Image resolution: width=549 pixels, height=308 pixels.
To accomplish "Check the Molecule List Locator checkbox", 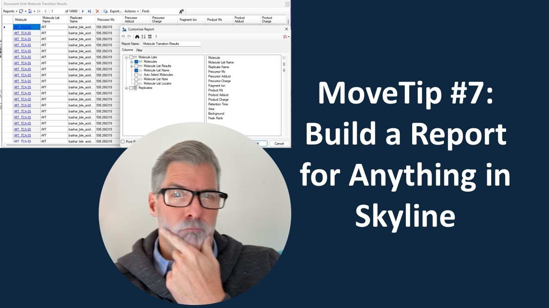I will click(136, 83).
